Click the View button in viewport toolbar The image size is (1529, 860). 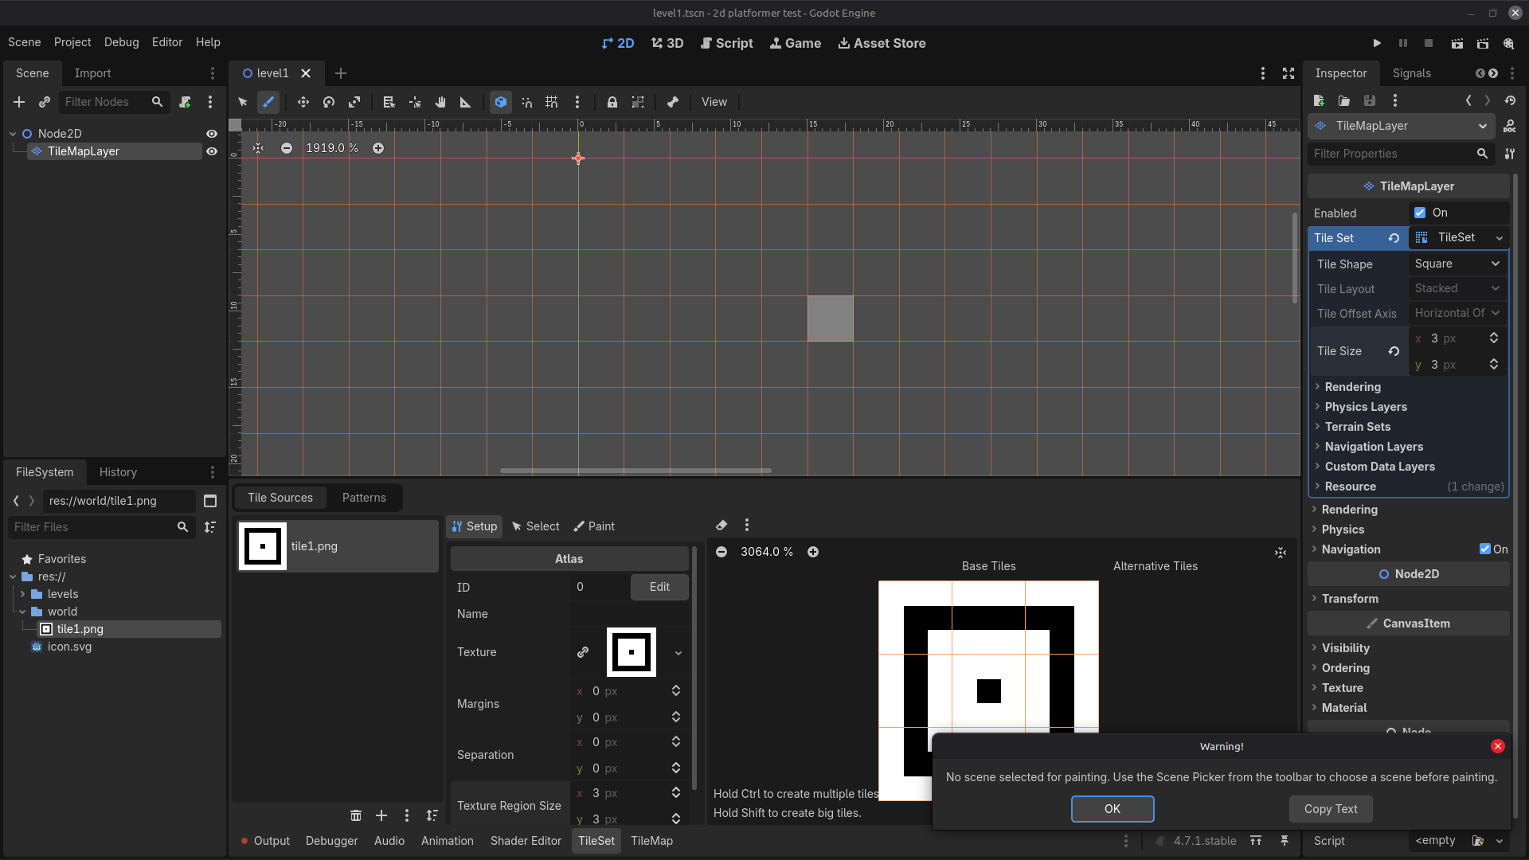pos(714,102)
